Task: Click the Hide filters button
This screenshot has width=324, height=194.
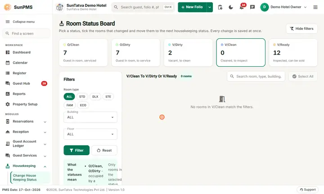Action: [301, 28]
